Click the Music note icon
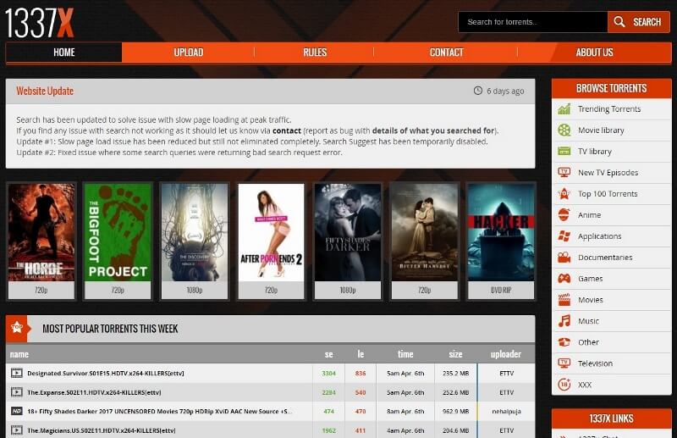This screenshot has width=677, height=438. 564,321
